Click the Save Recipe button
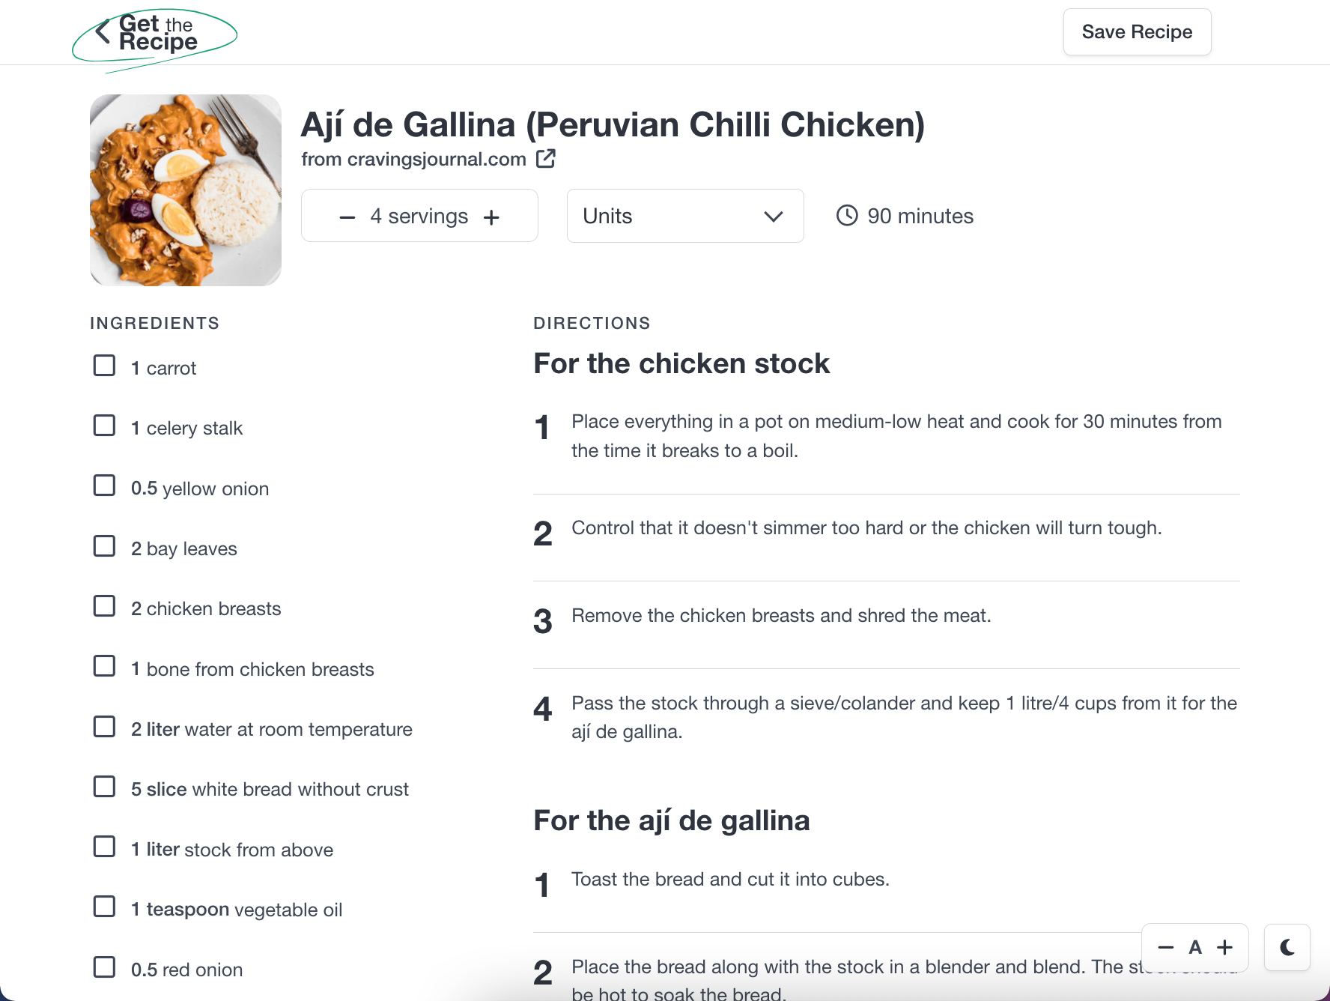 [x=1137, y=32]
